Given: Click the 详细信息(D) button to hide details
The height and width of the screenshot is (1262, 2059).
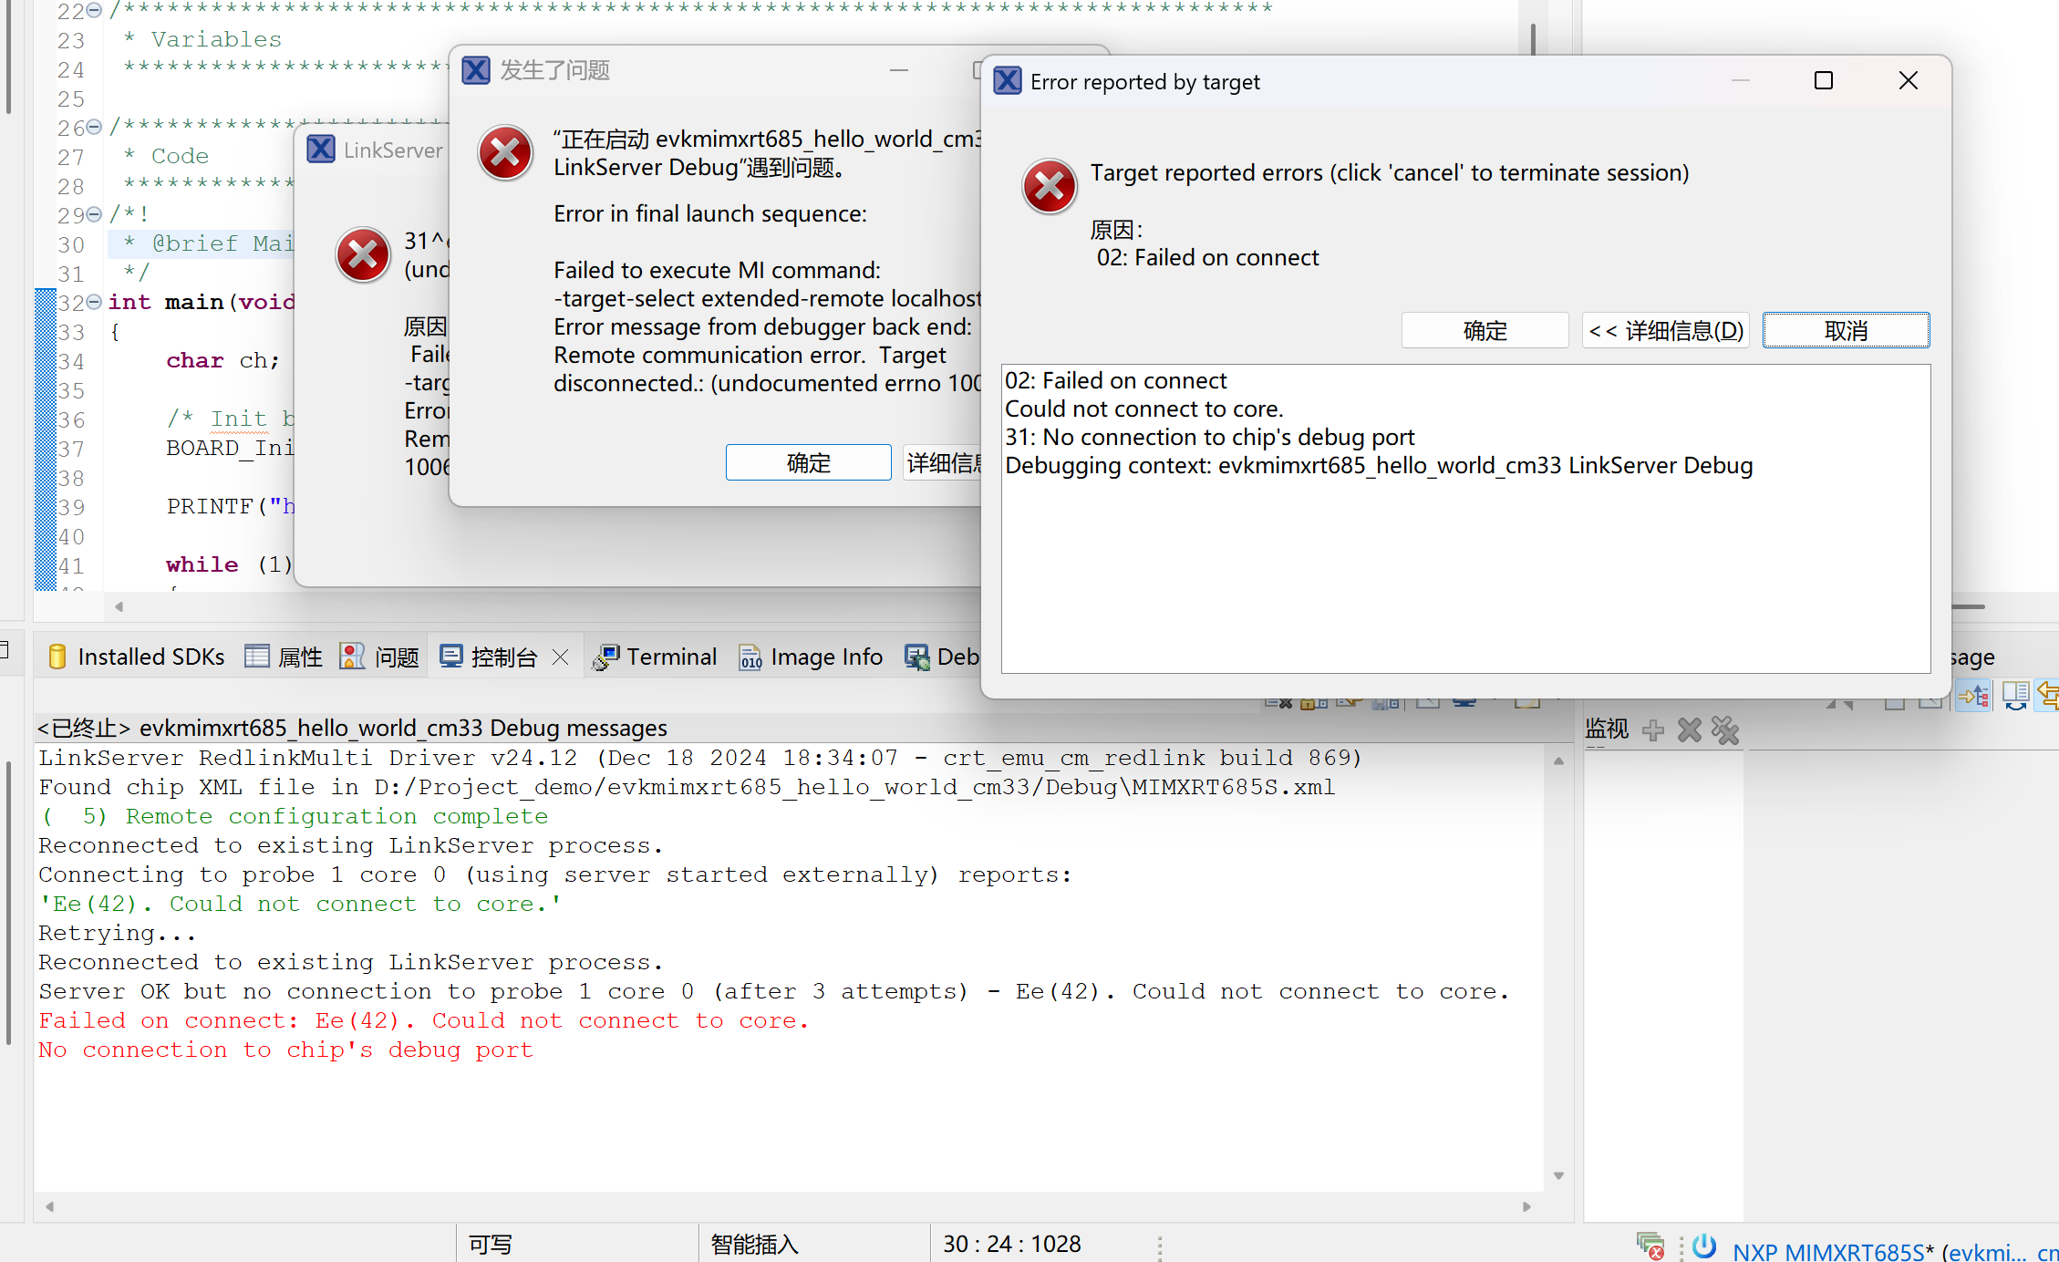Looking at the screenshot, I should coord(1665,330).
